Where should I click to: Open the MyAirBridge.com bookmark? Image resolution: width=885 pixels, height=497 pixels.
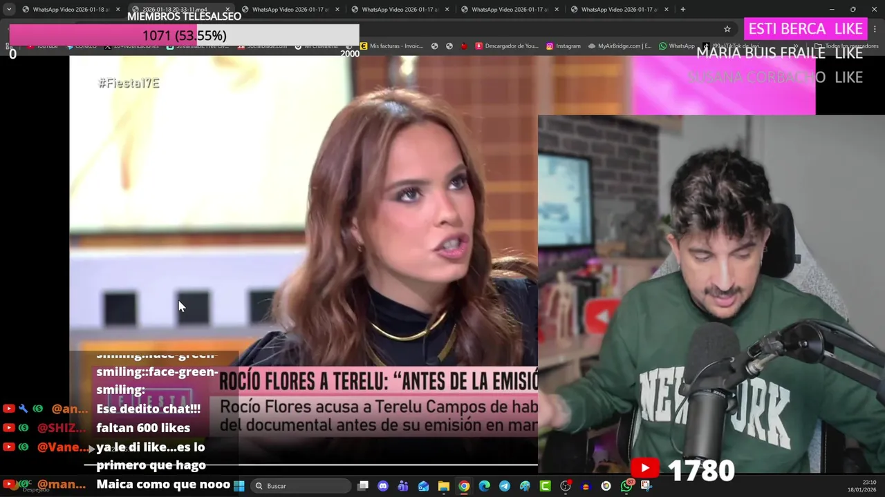coord(620,46)
